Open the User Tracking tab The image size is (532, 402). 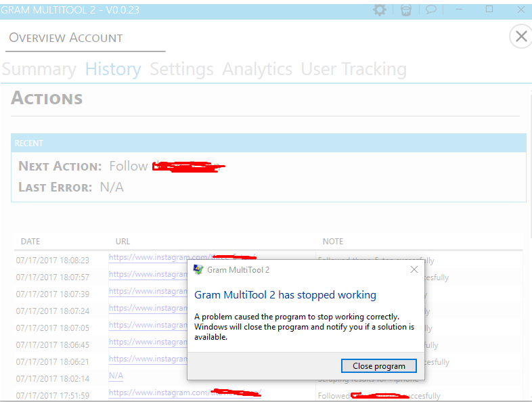coord(353,69)
